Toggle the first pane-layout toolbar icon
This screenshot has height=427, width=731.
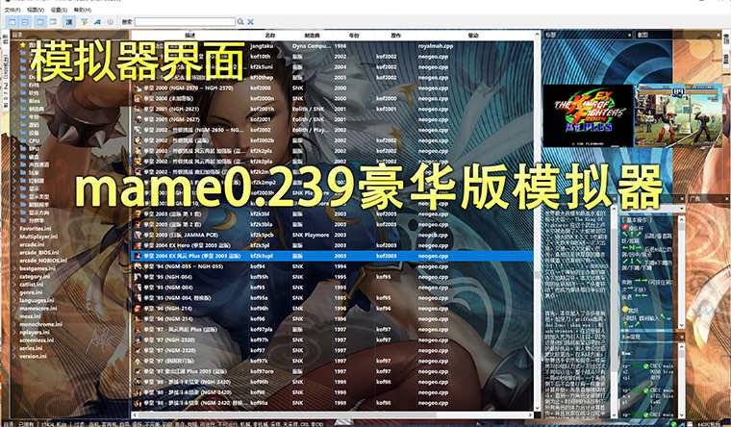(12, 22)
